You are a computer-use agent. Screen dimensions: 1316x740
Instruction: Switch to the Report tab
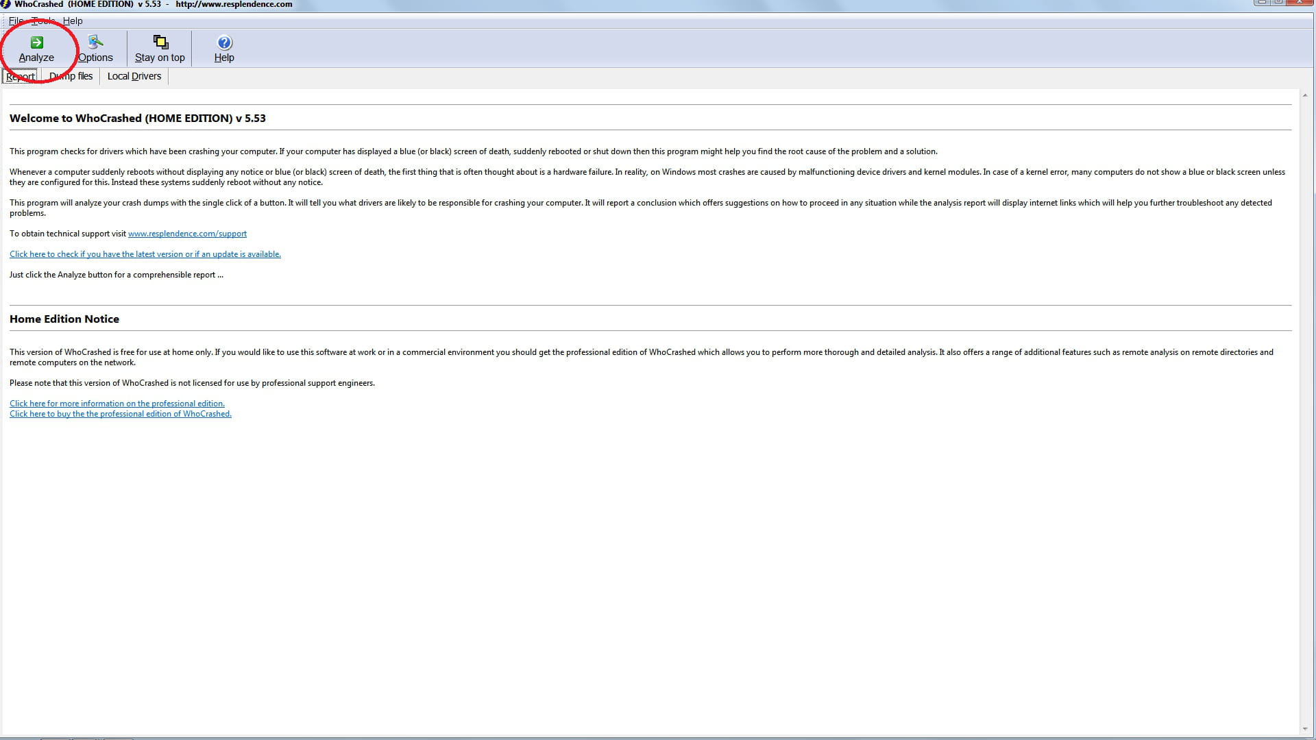(x=21, y=76)
